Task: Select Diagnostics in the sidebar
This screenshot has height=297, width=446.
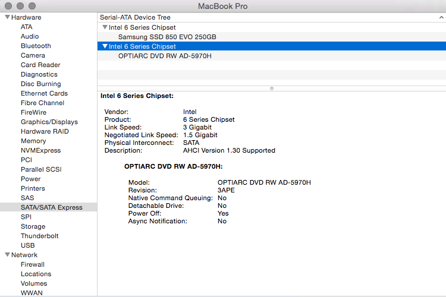Action: [39, 74]
